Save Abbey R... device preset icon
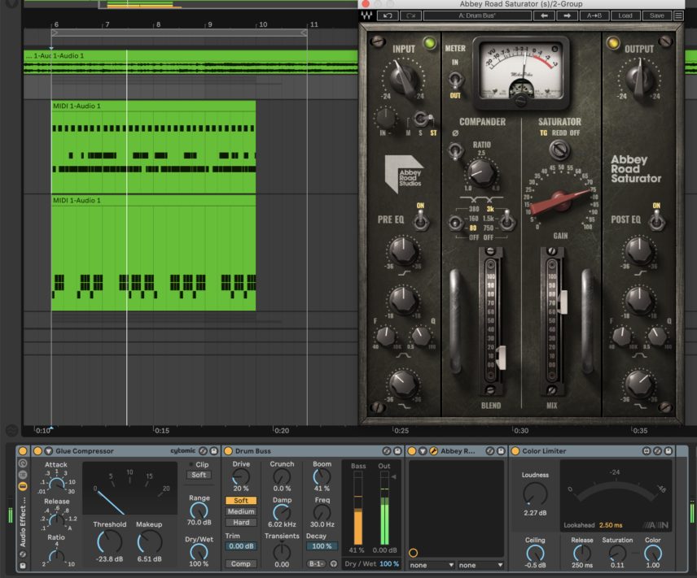This screenshot has width=697, height=578. [501, 451]
